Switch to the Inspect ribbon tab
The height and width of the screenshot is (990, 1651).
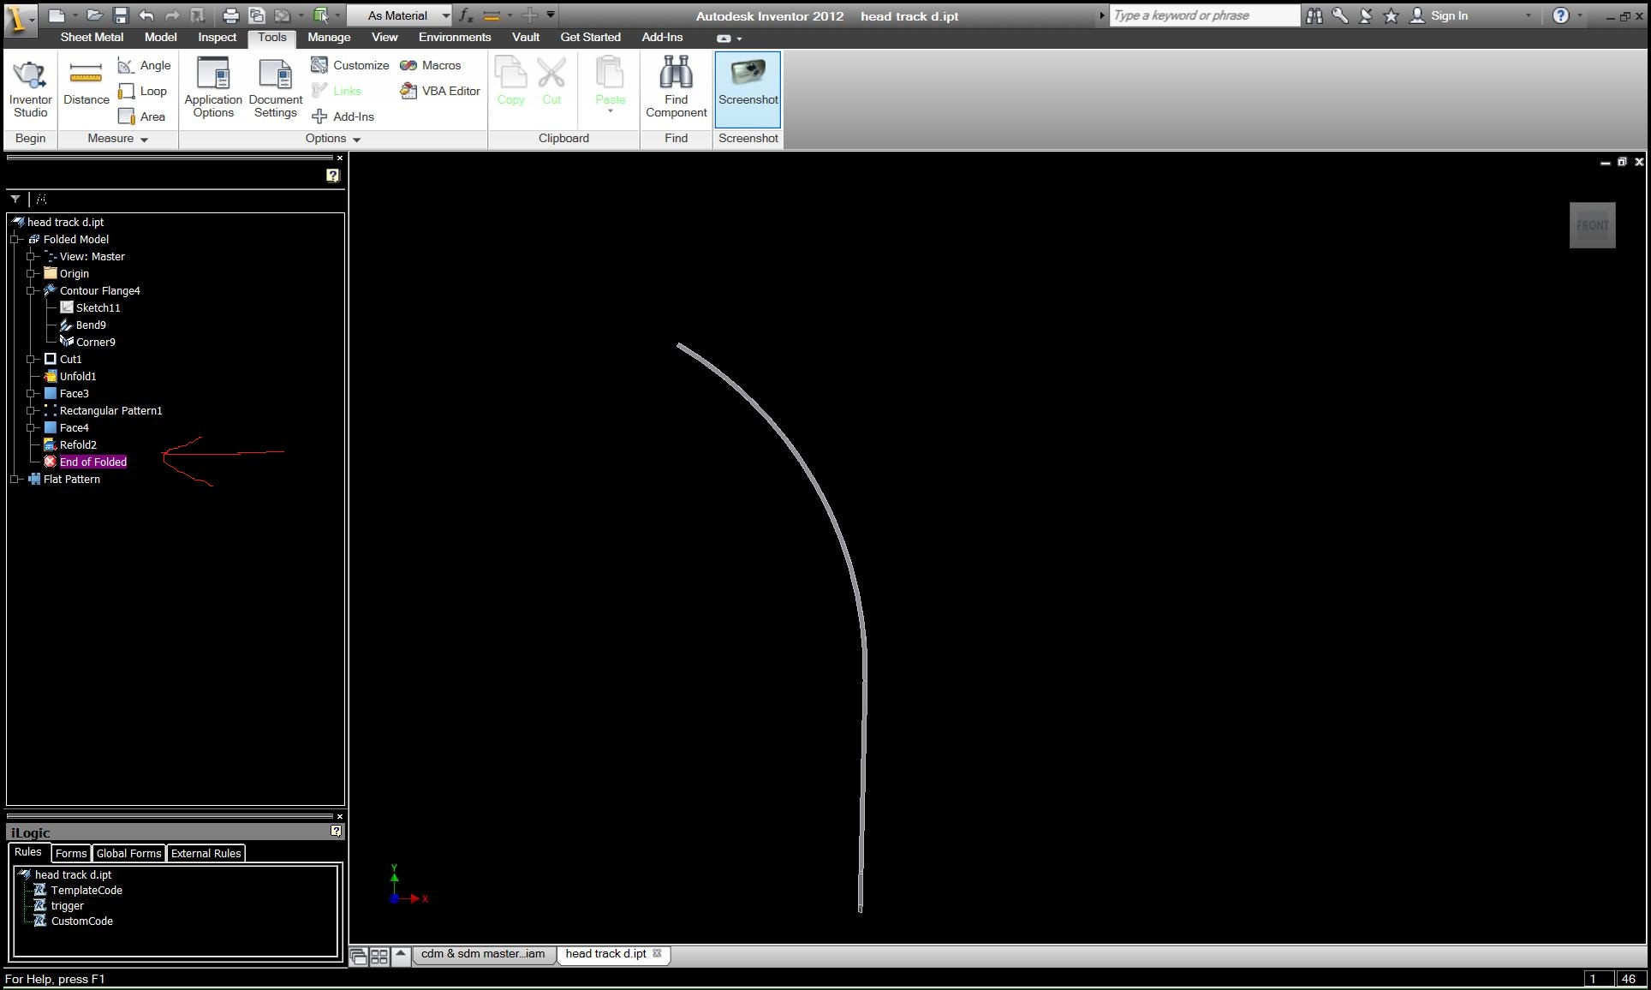pyautogui.click(x=217, y=37)
